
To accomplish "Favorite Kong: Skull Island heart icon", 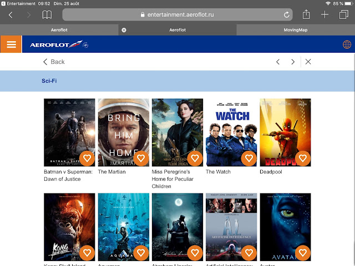I will (x=87, y=253).
